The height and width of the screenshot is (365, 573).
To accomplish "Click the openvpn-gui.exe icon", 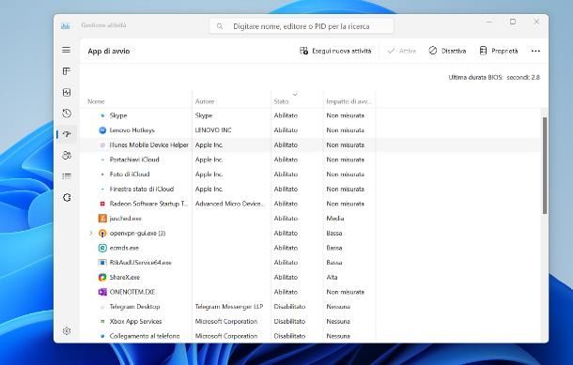I will (102, 233).
